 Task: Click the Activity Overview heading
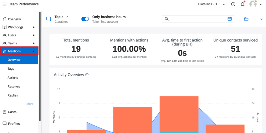point(69,75)
